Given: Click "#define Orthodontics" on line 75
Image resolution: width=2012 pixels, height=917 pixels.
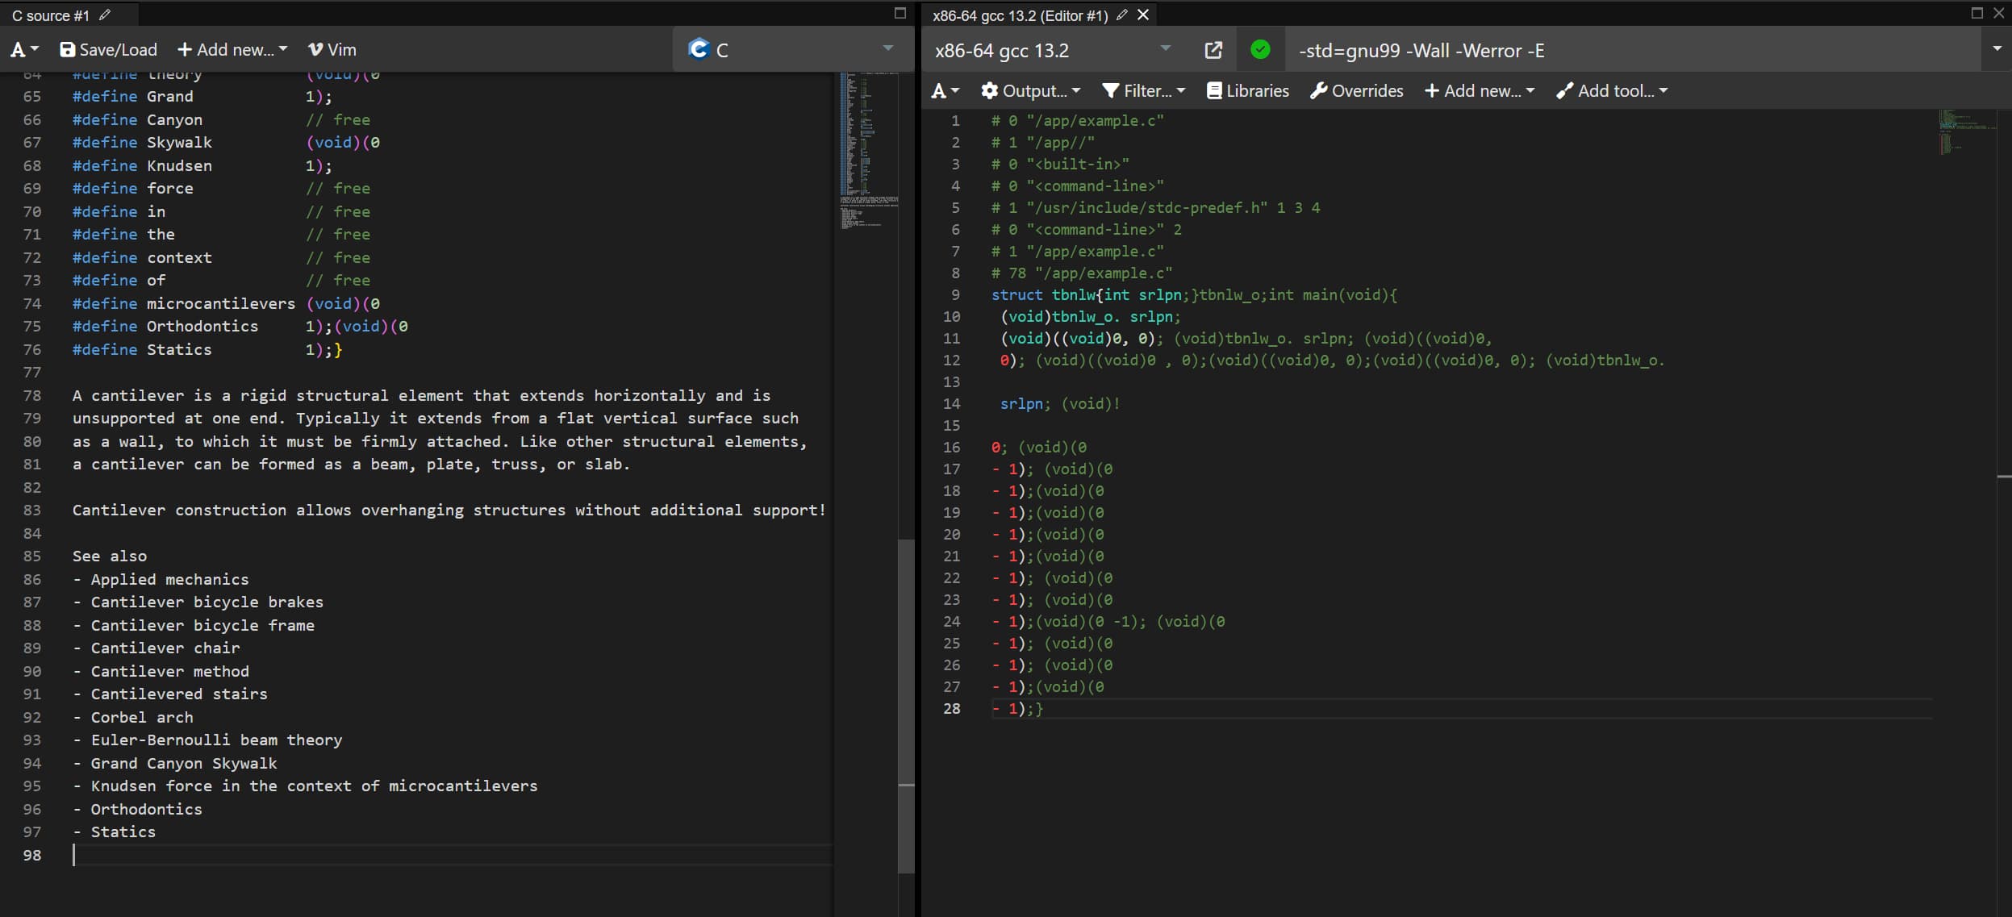Looking at the screenshot, I should (165, 327).
